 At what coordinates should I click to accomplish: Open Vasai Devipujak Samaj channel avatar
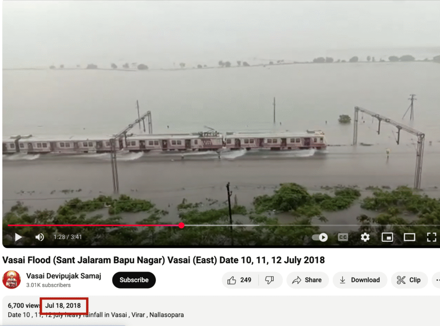[12, 280]
